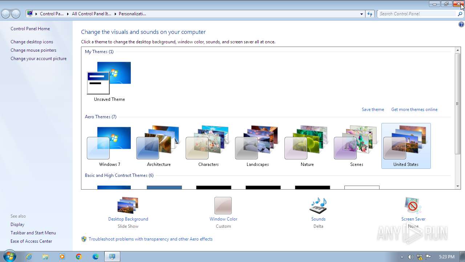465x262 pixels.
Task: Select the United States theme
Action: pos(406,146)
